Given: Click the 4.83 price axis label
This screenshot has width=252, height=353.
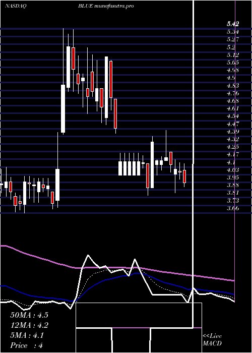Looking at the screenshot, I should tap(233, 85).
